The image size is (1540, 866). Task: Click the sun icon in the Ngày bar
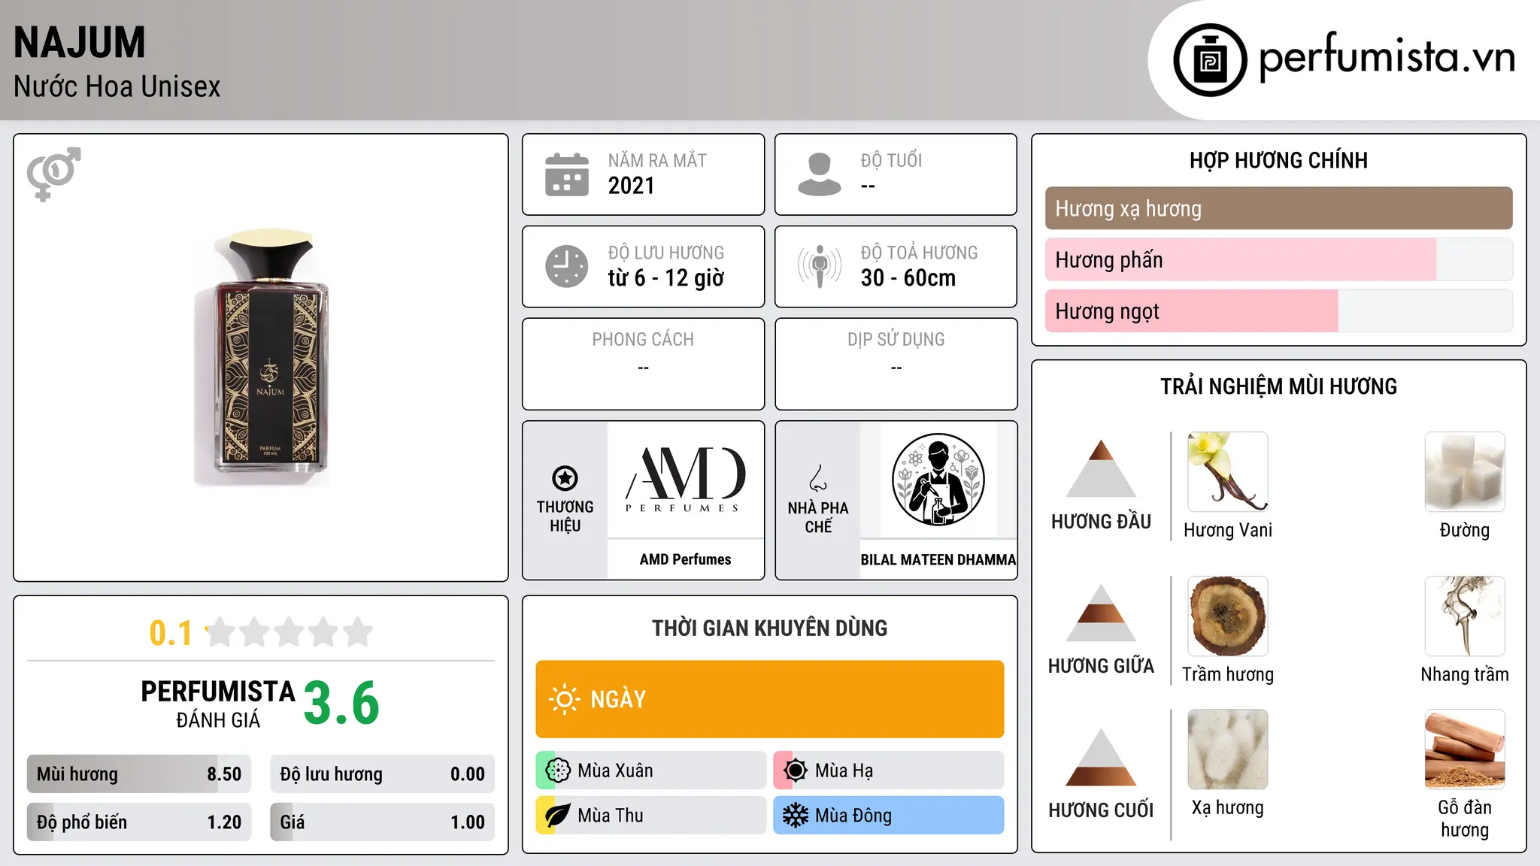pyautogui.click(x=564, y=699)
